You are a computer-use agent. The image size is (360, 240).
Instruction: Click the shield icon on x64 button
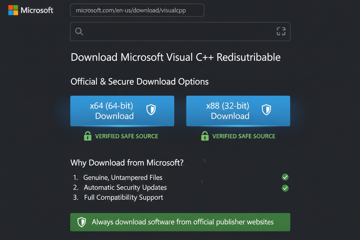point(151,110)
